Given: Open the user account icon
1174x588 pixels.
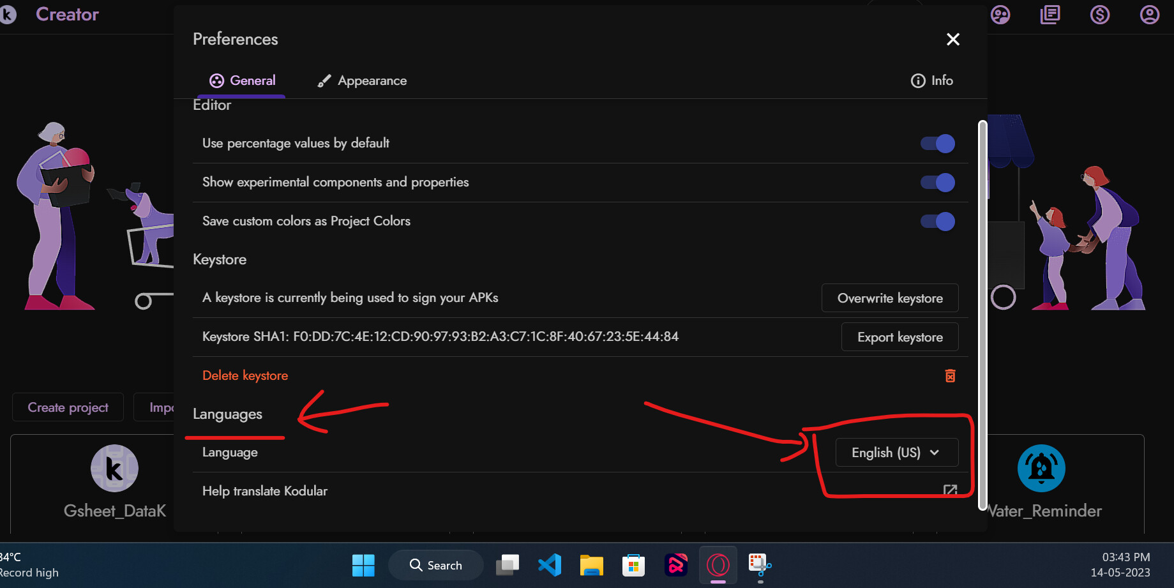Looking at the screenshot, I should (x=1150, y=14).
